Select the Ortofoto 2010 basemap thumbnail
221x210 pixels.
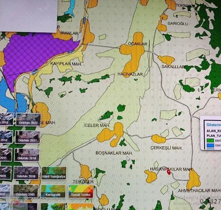click(26, 173)
